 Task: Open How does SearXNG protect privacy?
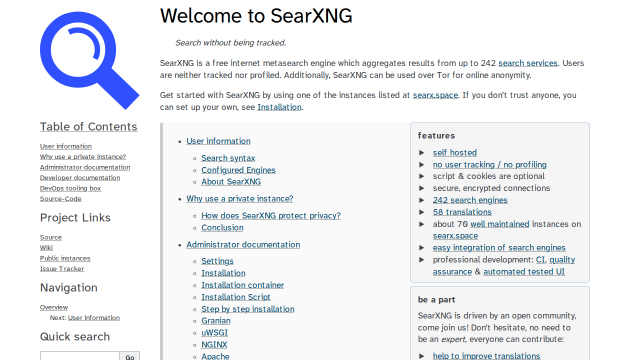[x=271, y=215]
